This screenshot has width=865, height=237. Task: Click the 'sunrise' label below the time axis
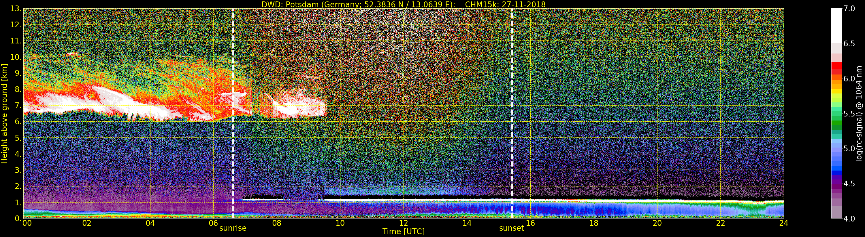(233, 228)
